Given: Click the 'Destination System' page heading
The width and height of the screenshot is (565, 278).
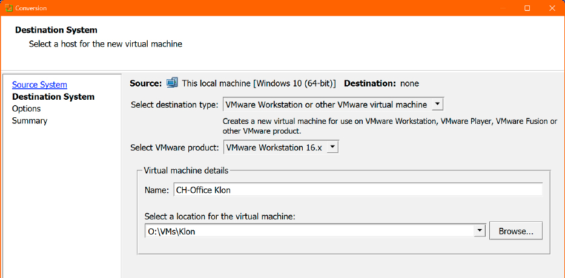Looking at the screenshot, I should pyautogui.click(x=56, y=30).
